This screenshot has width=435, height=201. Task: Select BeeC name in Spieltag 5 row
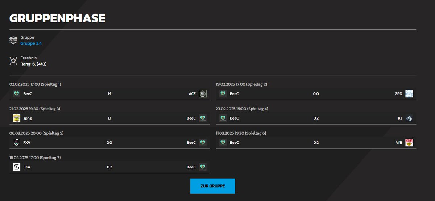[191, 143]
